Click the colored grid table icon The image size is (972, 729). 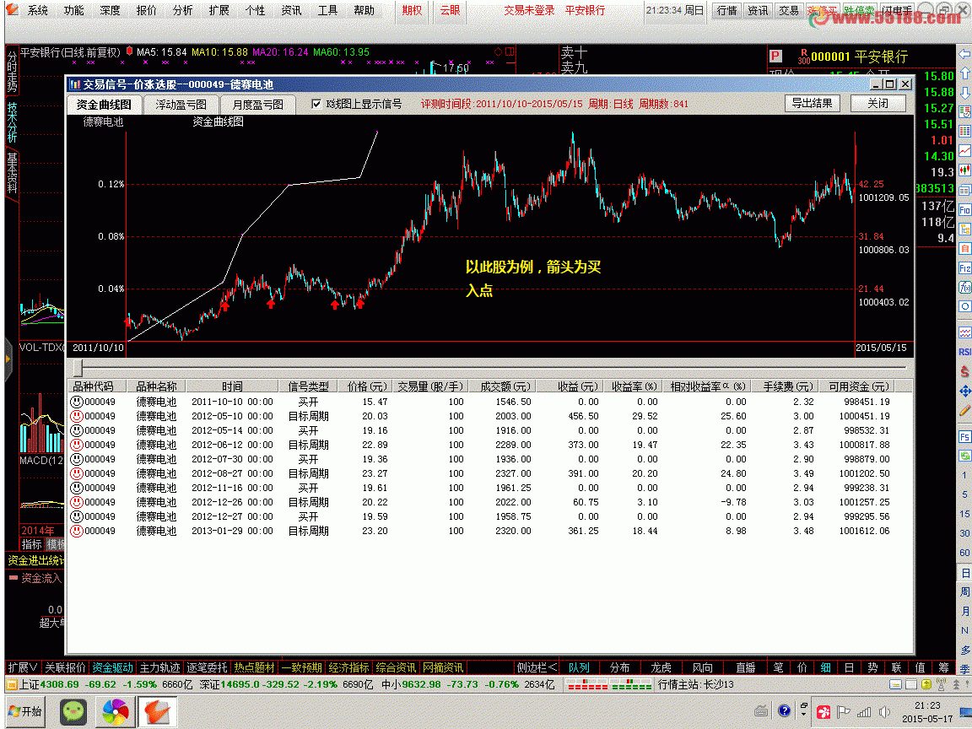coord(964,132)
